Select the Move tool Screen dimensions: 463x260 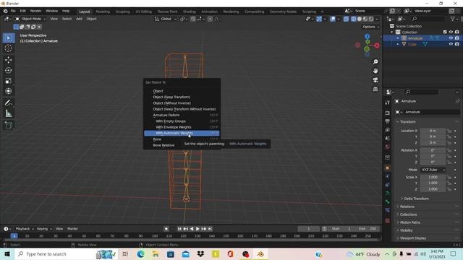[9, 60]
